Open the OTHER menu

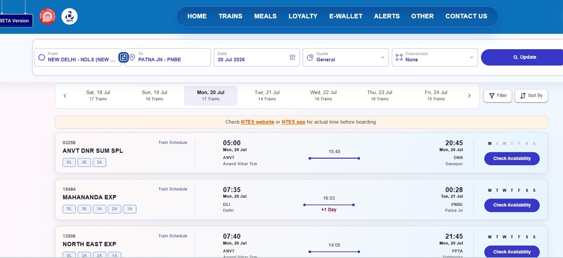(422, 16)
